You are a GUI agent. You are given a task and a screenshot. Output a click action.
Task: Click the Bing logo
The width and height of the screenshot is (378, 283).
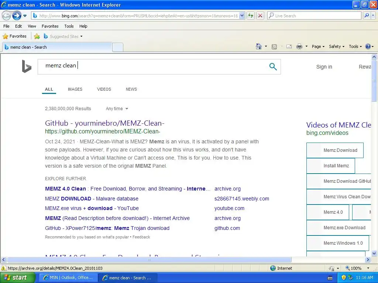click(x=27, y=66)
